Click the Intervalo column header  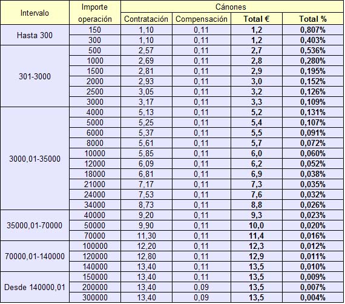tap(34, 13)
